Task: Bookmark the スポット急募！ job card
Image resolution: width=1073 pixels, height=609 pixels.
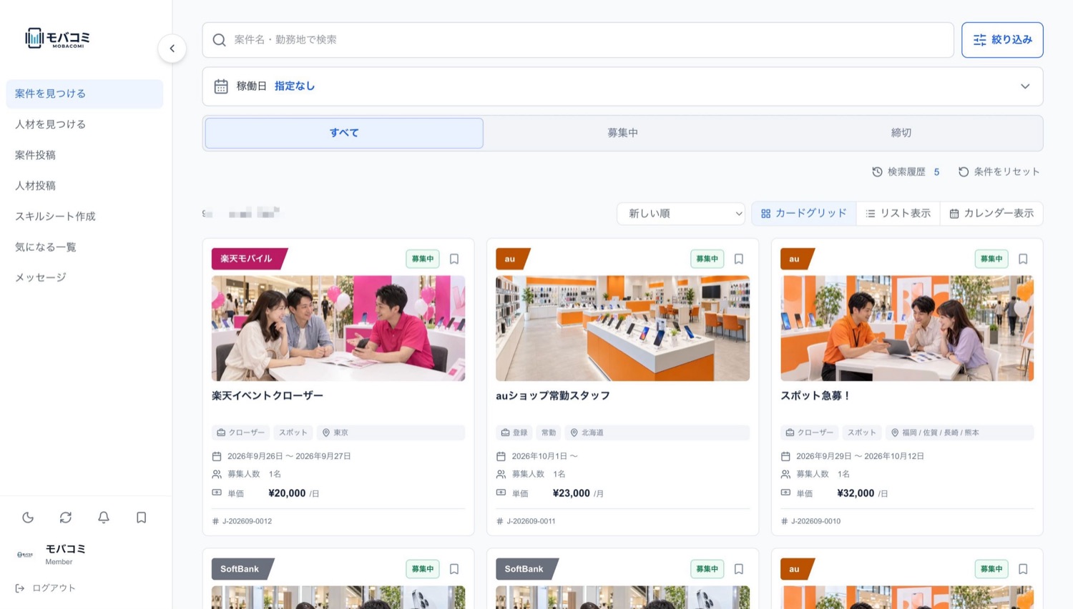Action: (x=1023, y=259)
